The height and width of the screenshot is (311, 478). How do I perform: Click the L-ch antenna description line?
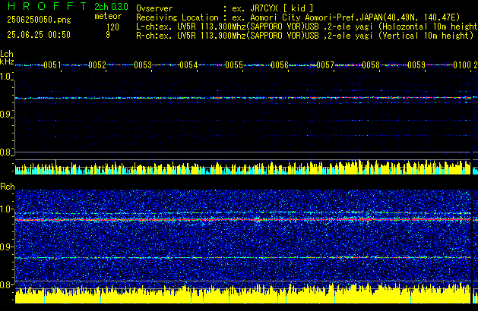[x=307, y=27]
